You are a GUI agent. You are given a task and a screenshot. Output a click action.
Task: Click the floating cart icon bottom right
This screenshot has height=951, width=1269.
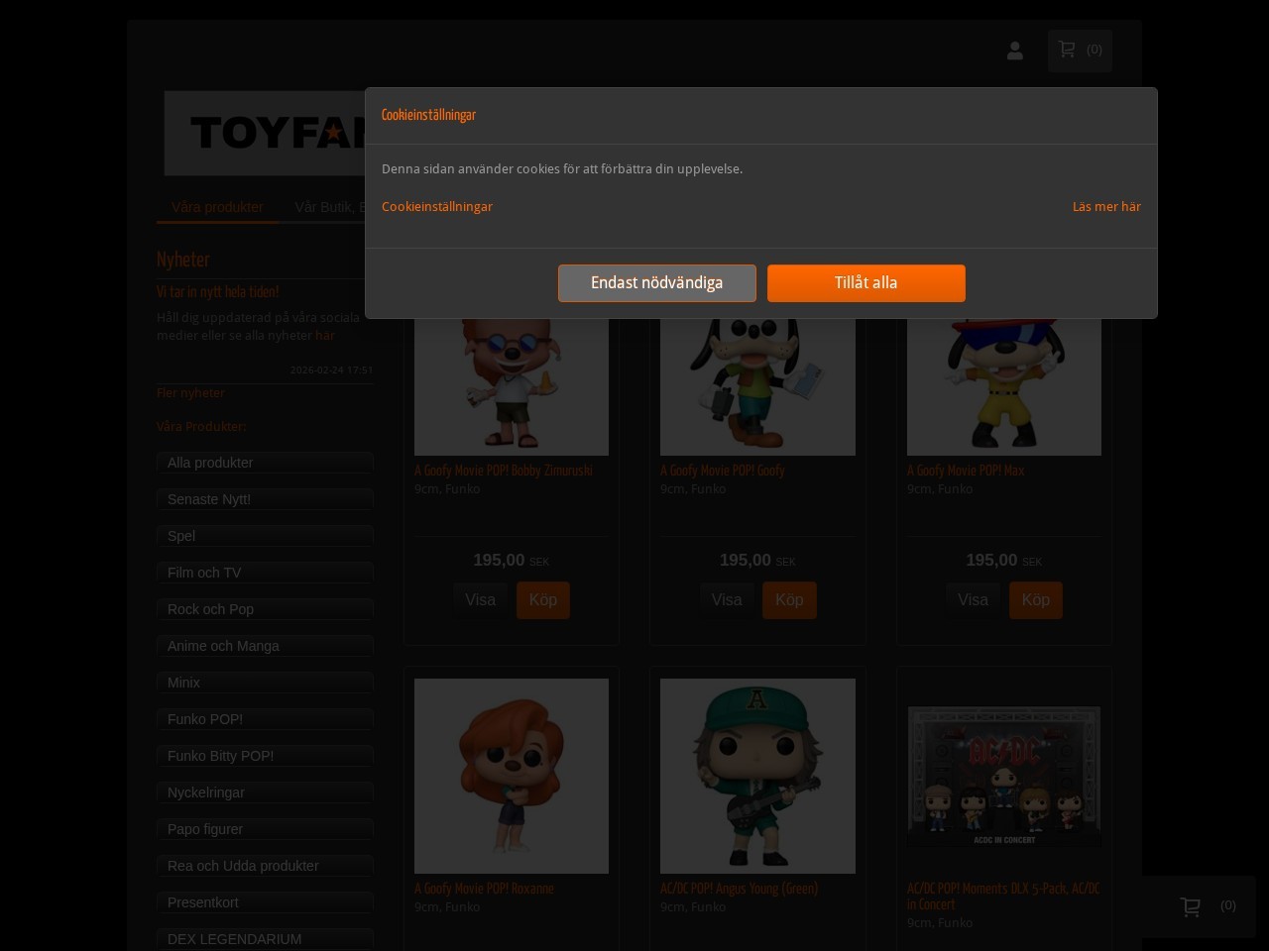pos(1191,906)
